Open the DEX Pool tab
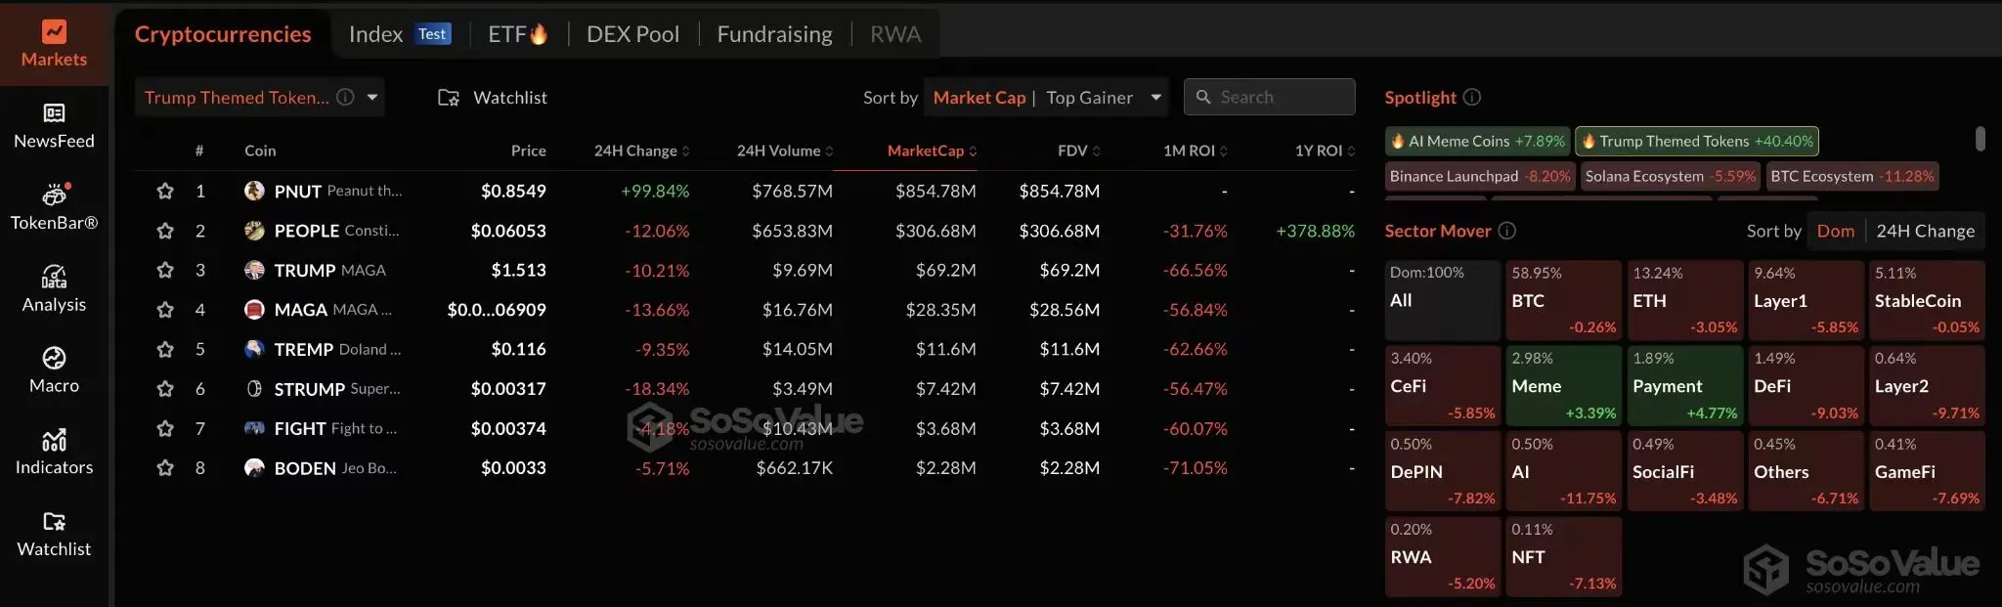Screen dimensions: 2002x607 (633, 33)
